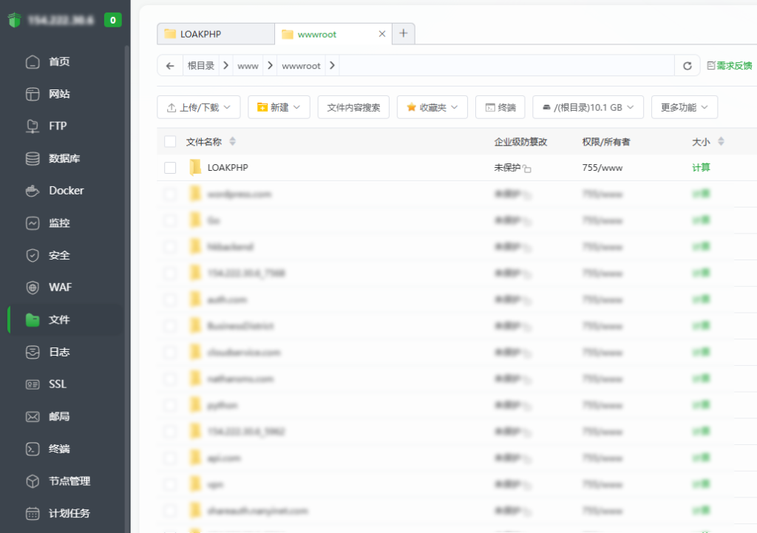The height and width of the screenshot is (533, 757).
Task: Go to www in breadcrumb
Action: point(248,66)
